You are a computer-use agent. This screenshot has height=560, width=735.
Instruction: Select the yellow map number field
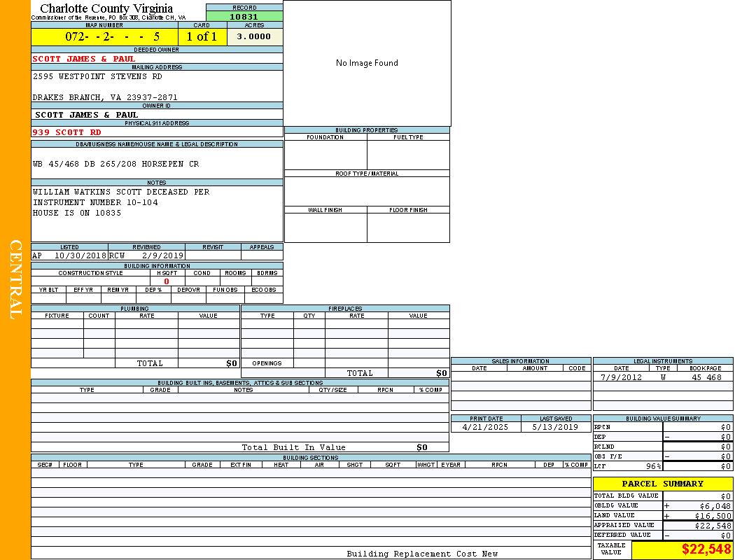104,36
